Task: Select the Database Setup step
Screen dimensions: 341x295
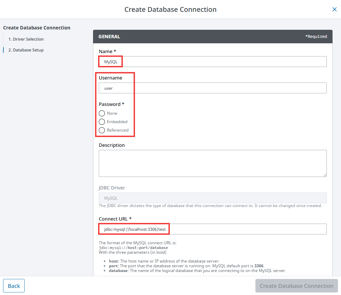Action: click(x=26, y=50)
